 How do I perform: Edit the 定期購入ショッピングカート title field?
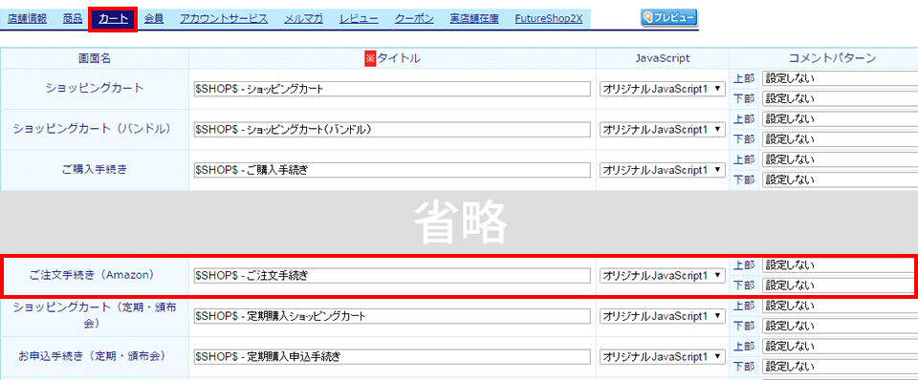click(x=392, y=316)
